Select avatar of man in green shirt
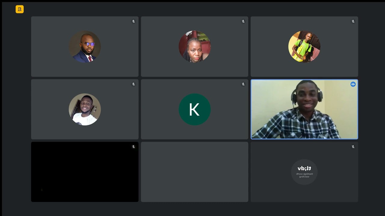This screenshot has width=385, height=216. click(x=304, y=46)
